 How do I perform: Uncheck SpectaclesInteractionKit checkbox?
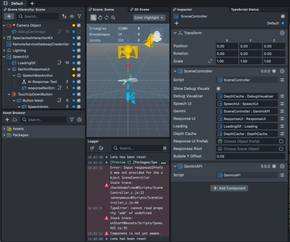[79, 38]
